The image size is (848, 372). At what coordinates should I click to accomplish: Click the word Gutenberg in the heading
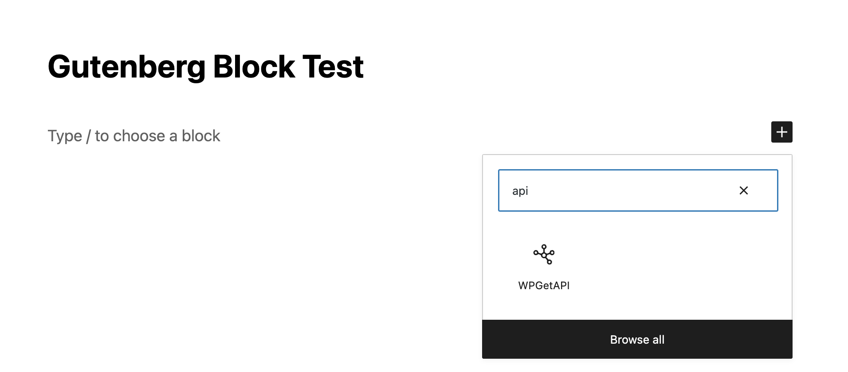click(126, 67)
